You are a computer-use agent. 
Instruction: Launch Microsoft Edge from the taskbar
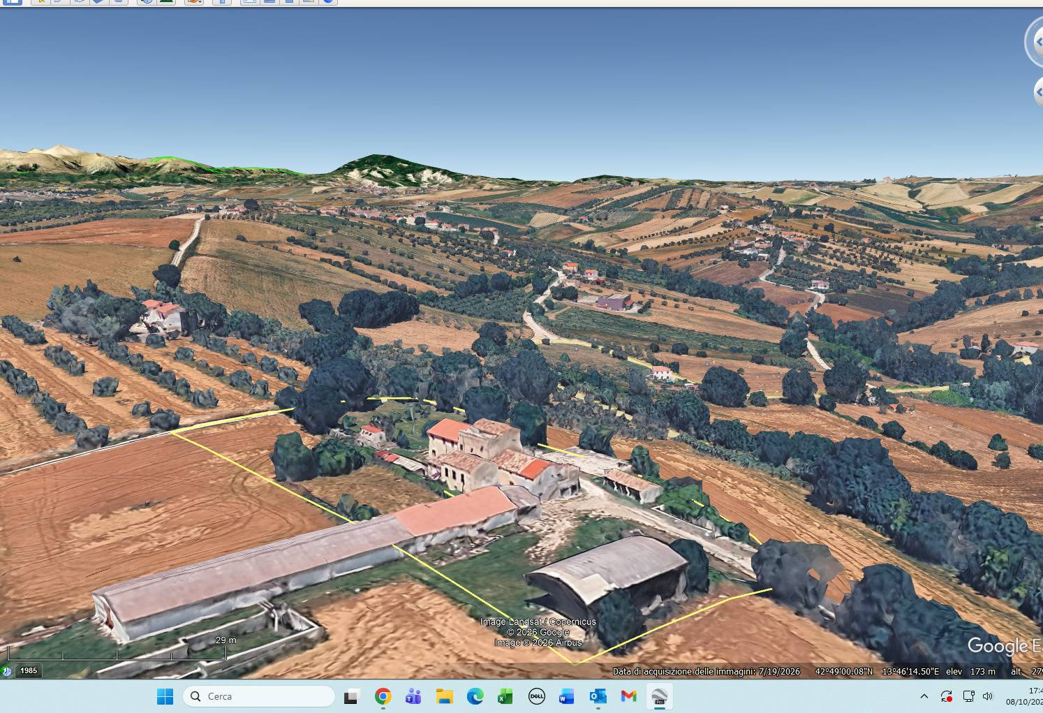tap(475, 696)
